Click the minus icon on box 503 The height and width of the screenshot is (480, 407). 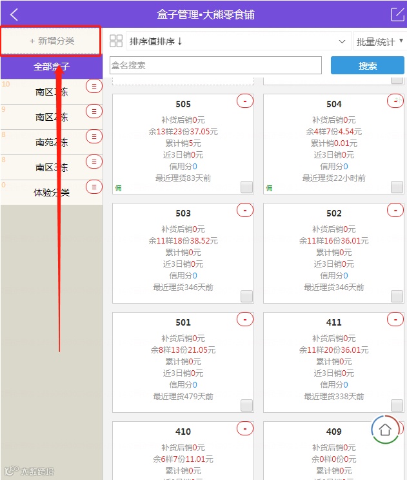245,211
